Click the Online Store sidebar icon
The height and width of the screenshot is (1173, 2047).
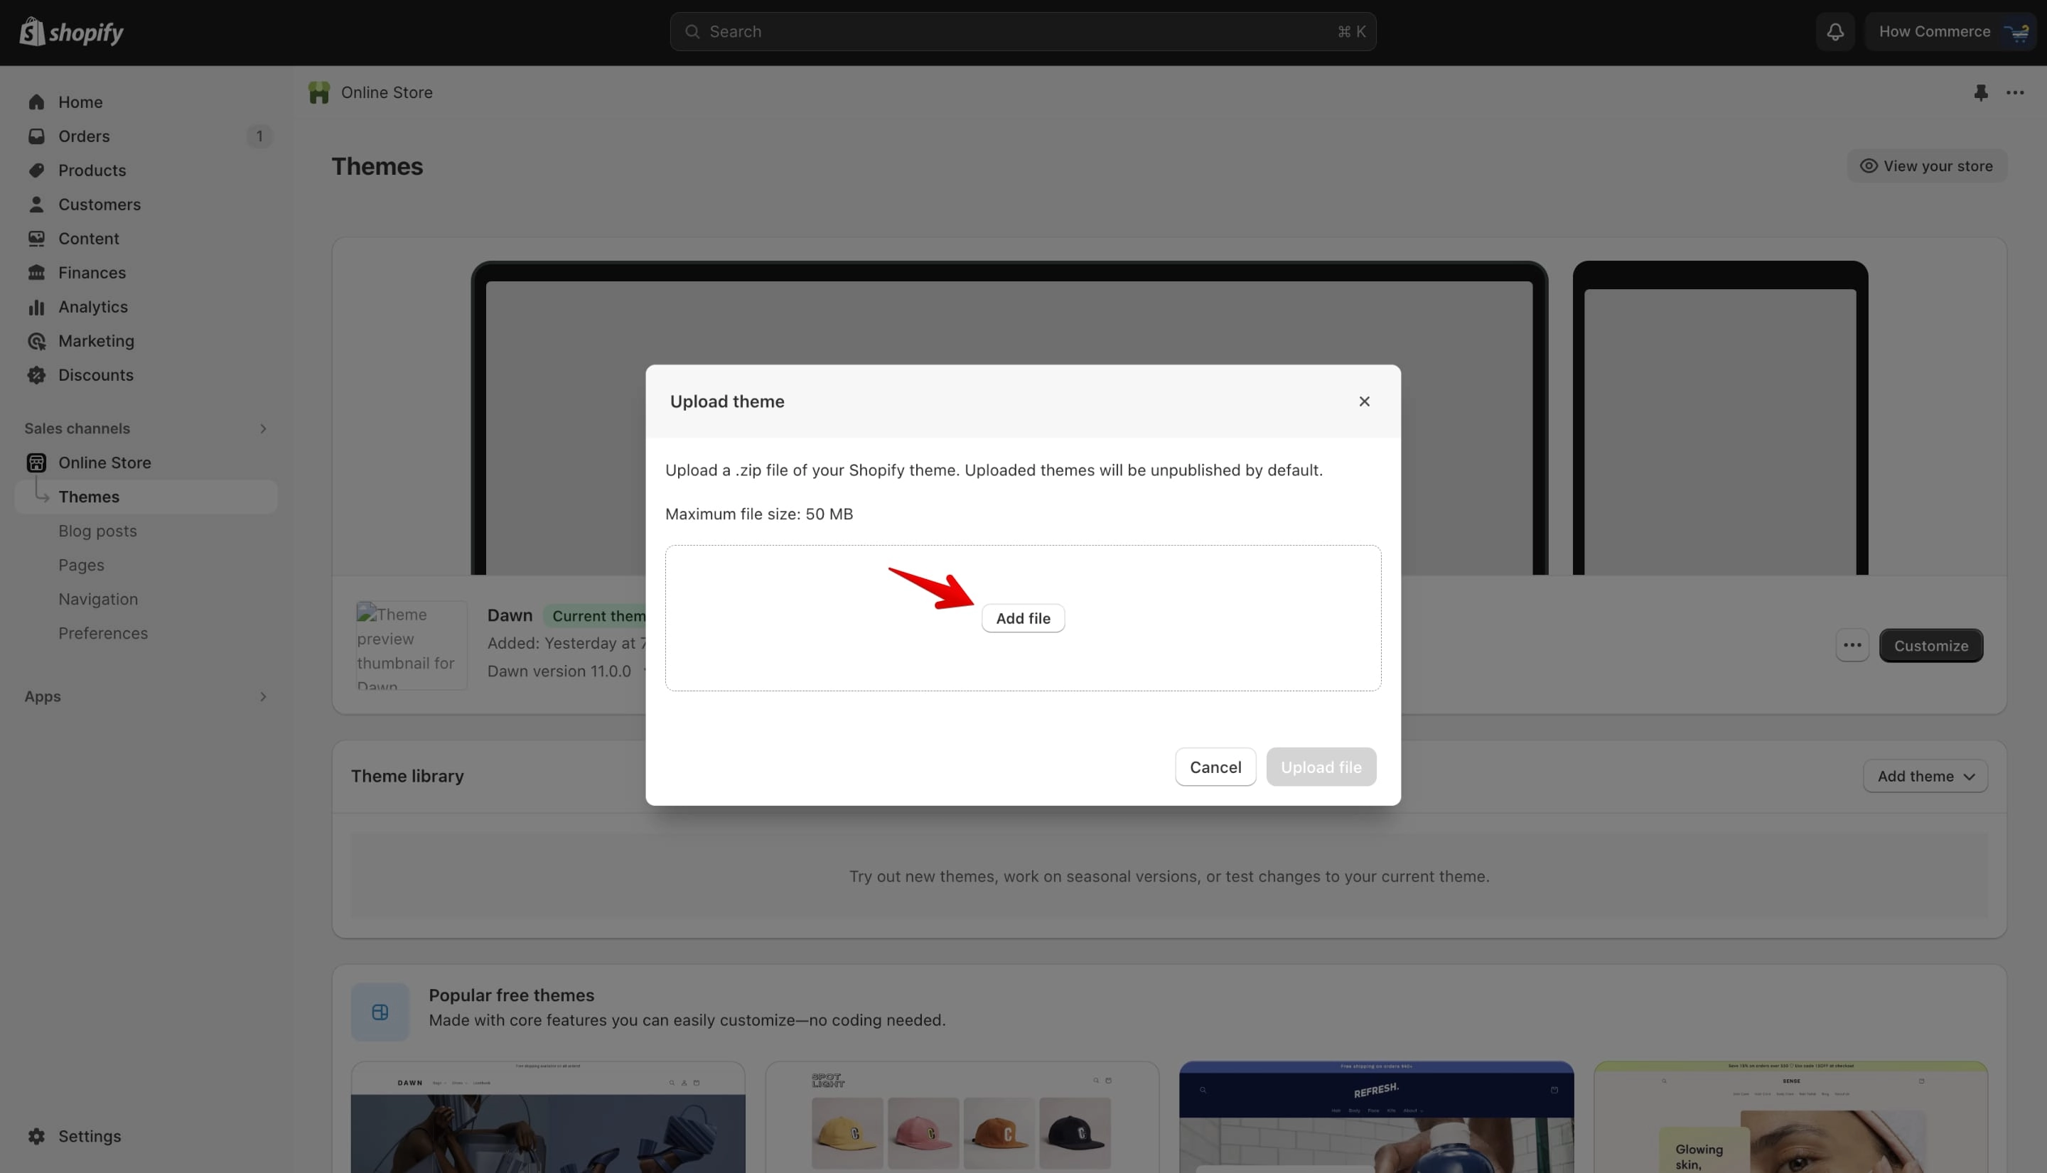[36, 463]
